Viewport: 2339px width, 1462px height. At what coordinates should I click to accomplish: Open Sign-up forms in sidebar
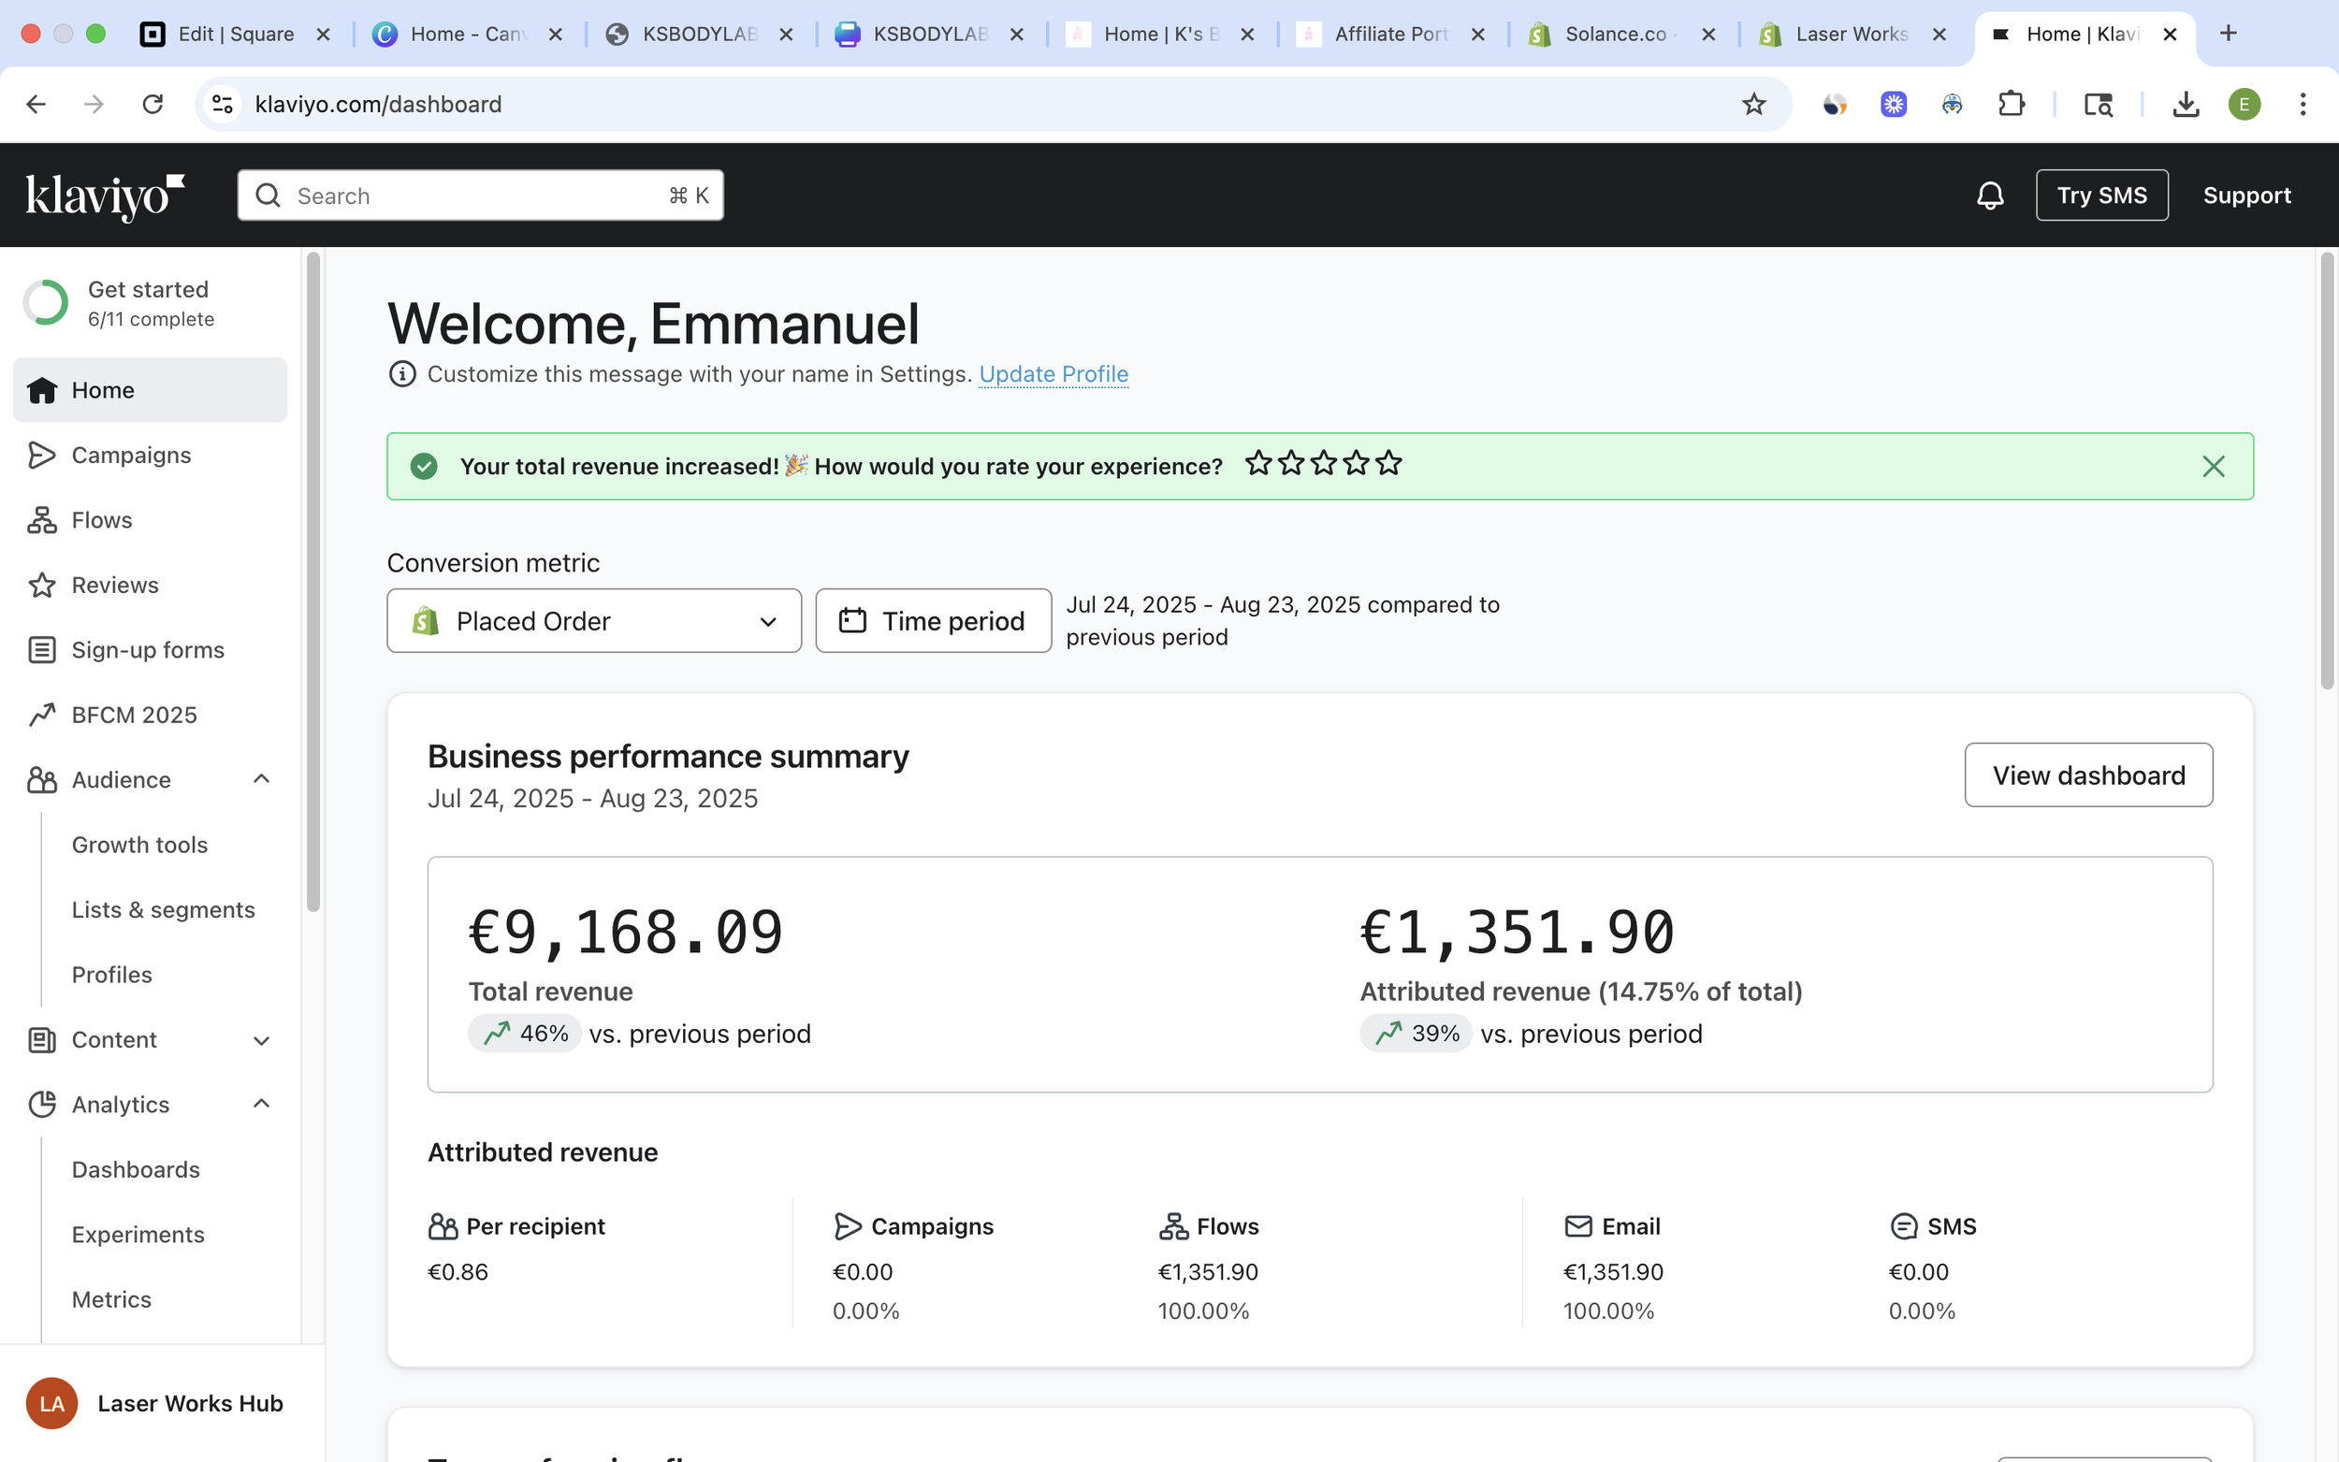(x=147, y=650)
